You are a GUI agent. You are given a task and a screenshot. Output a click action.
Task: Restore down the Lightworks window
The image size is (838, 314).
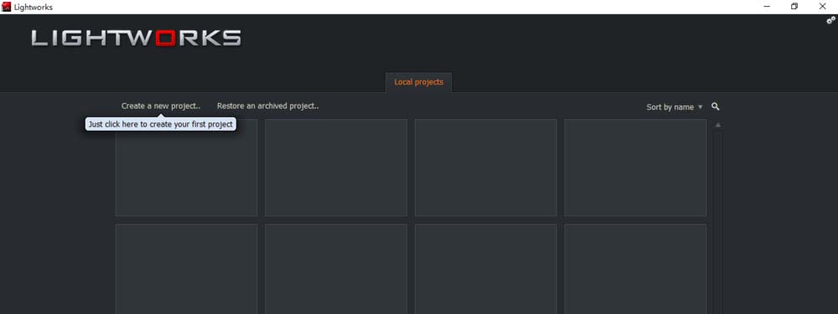[794, 7]
